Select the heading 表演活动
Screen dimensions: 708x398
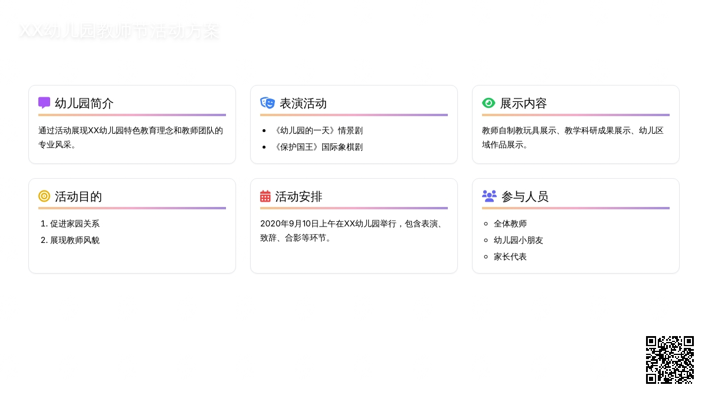coord(303,103)
